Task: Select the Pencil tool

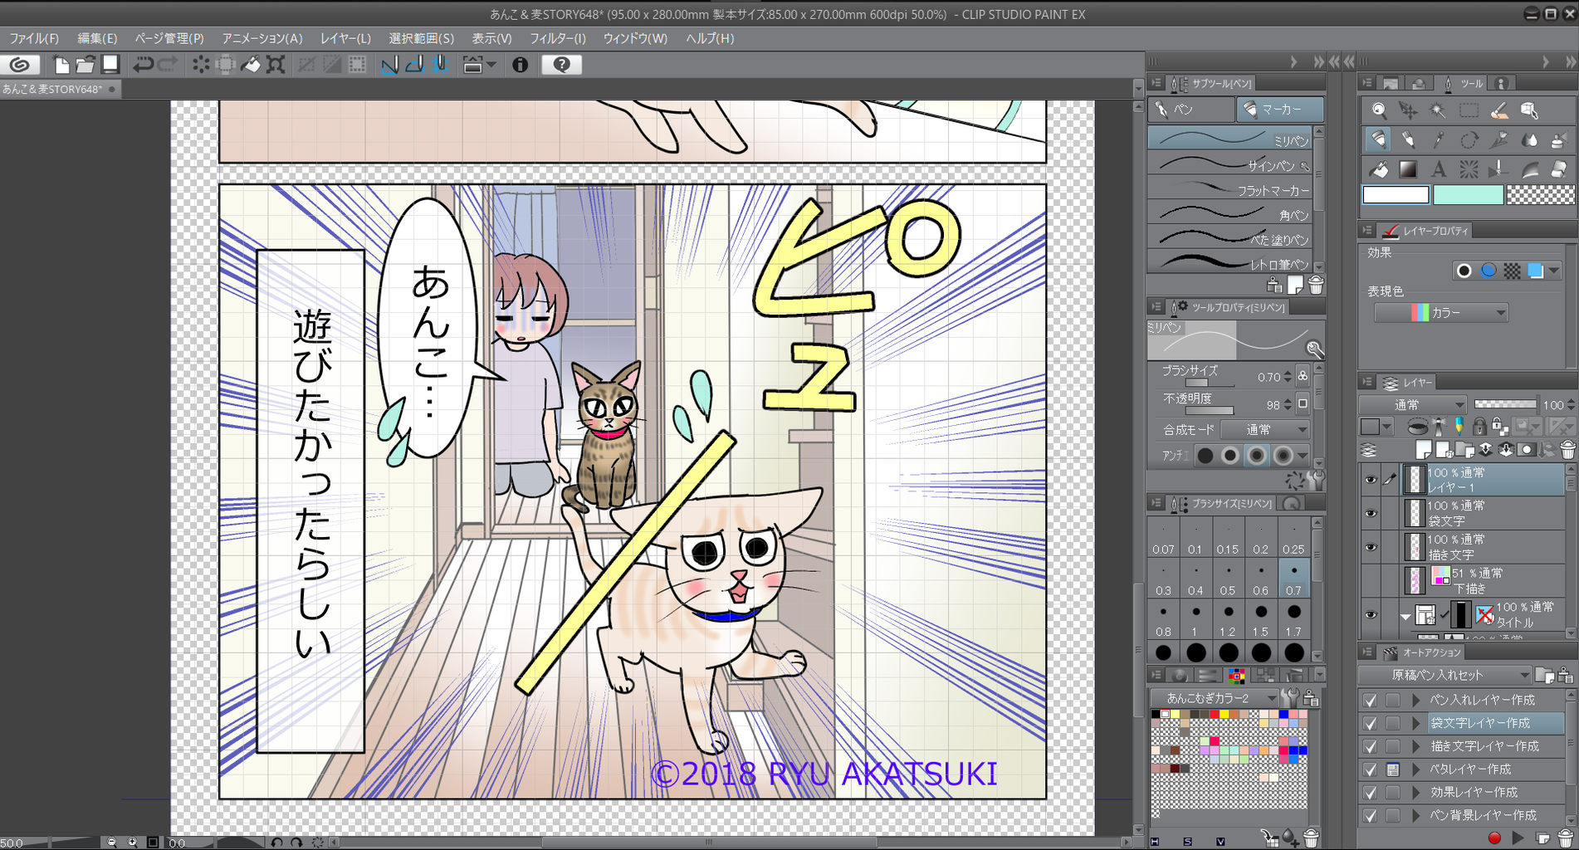Action: [1408, 139]
